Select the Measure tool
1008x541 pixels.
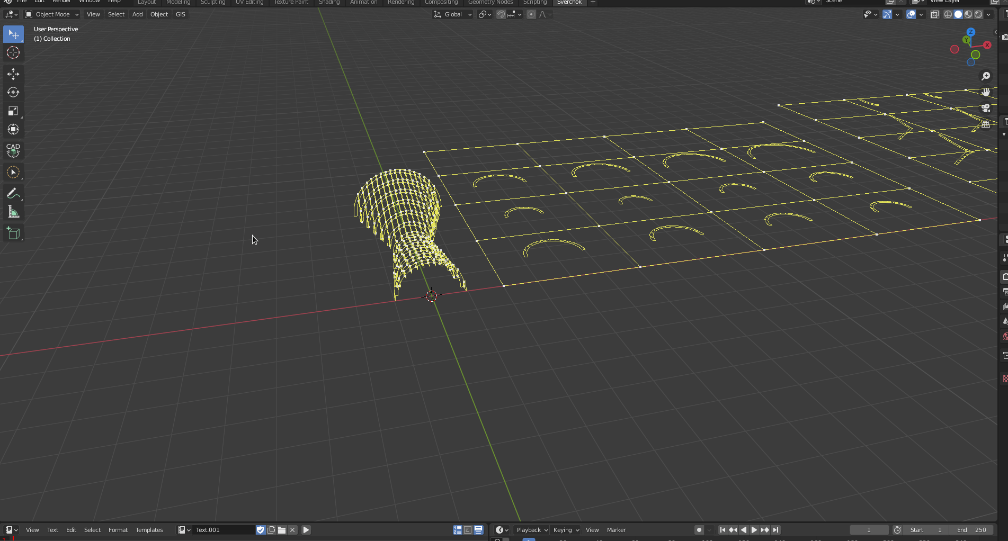pos(13,212)
